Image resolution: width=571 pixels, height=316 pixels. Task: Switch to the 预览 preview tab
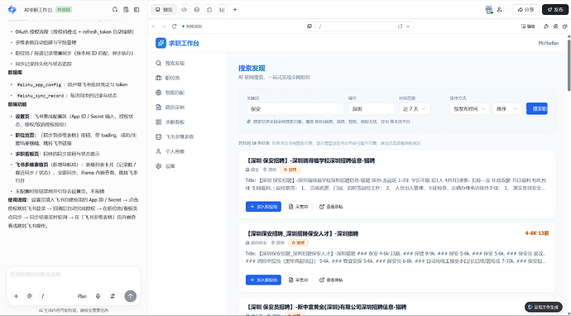pos(164,10)
